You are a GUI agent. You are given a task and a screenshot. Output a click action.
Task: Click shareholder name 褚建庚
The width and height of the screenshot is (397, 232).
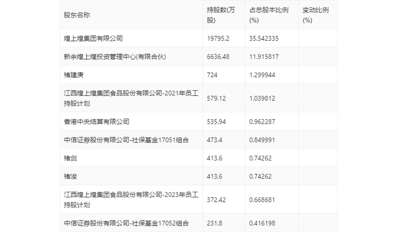(73, 75)
